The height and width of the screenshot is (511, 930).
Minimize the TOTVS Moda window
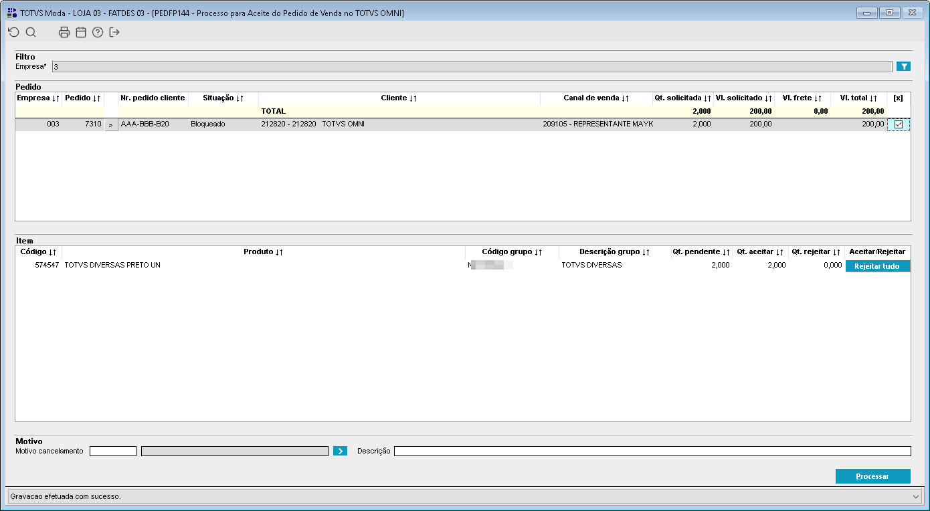click(866, 13)
